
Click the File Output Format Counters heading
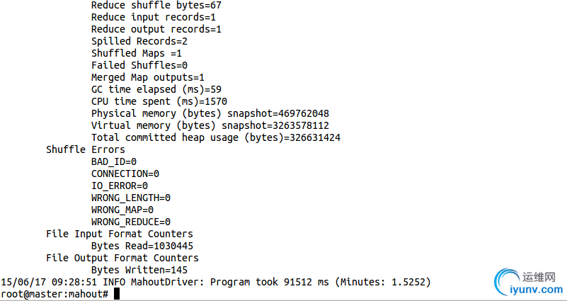coord(122,258)
